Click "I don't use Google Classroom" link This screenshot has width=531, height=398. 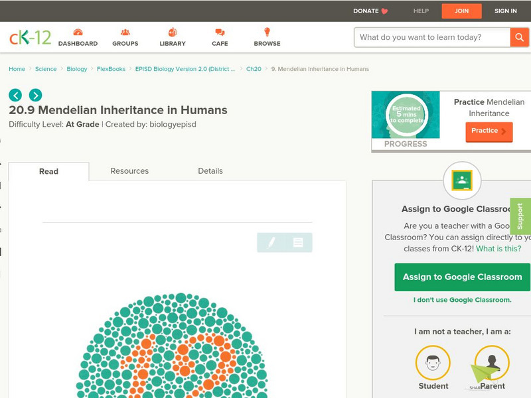point(462,300)
